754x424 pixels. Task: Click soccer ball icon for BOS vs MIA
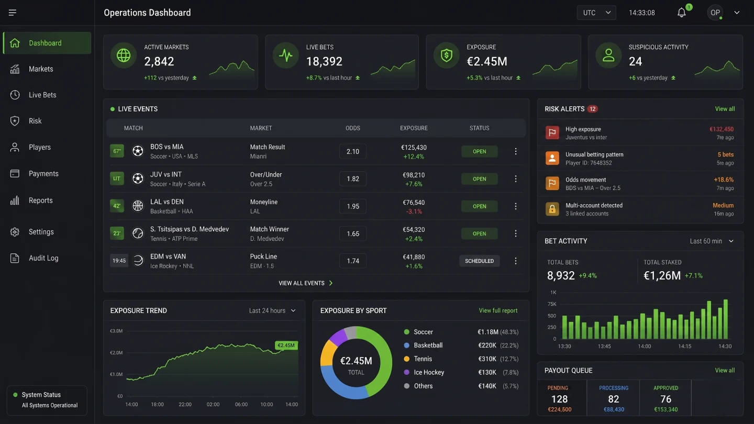138,151
